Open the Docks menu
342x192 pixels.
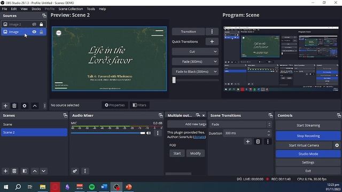pos(36,9)
